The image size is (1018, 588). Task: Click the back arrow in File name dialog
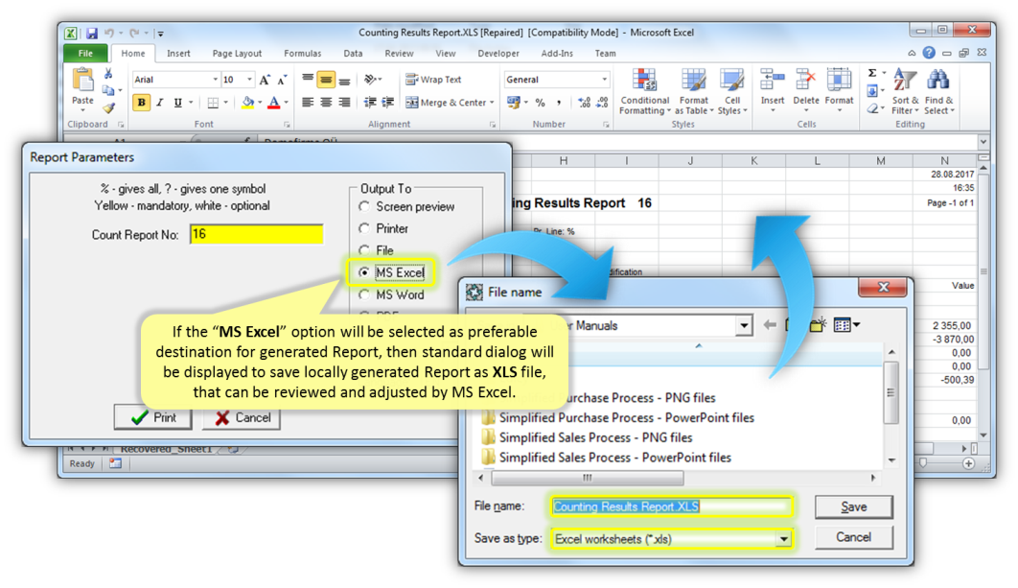tap(770, 325)
